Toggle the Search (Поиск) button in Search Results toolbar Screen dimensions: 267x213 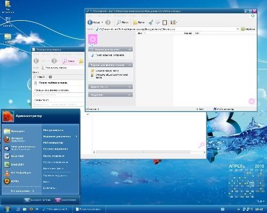70,61
